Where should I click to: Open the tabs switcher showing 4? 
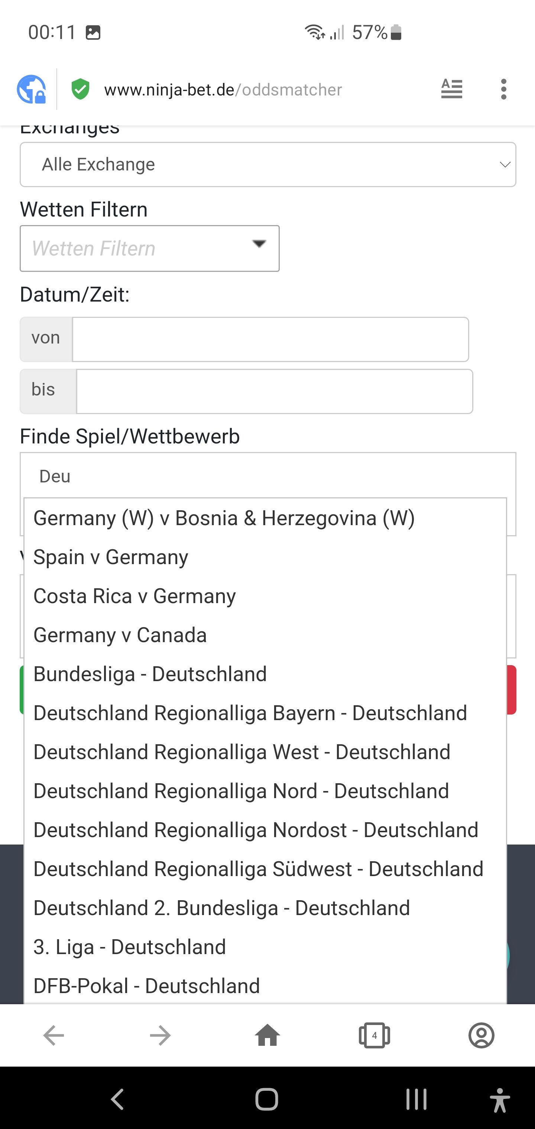click(374, 1036)
